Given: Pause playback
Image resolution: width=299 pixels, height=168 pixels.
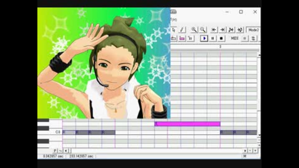Looking at the screenshot, I should coord(213,39).
